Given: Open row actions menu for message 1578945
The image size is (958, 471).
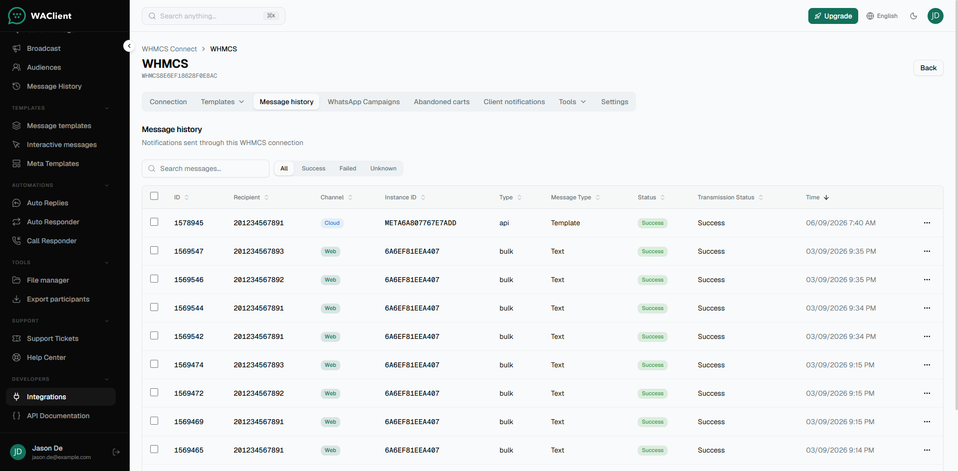Looking at the screenshot, I should coord(927,223).
